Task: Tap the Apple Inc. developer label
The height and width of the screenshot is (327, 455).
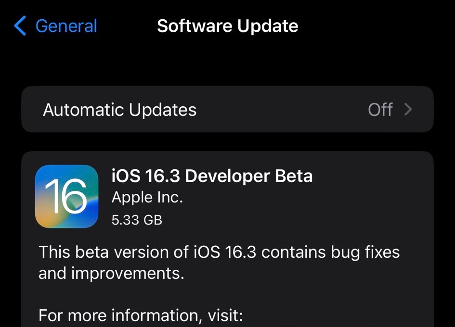Action: tap(147, 198)
